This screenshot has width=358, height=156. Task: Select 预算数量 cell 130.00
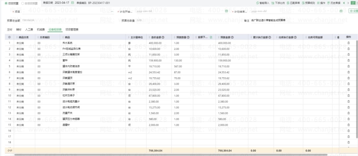point(182,60)
